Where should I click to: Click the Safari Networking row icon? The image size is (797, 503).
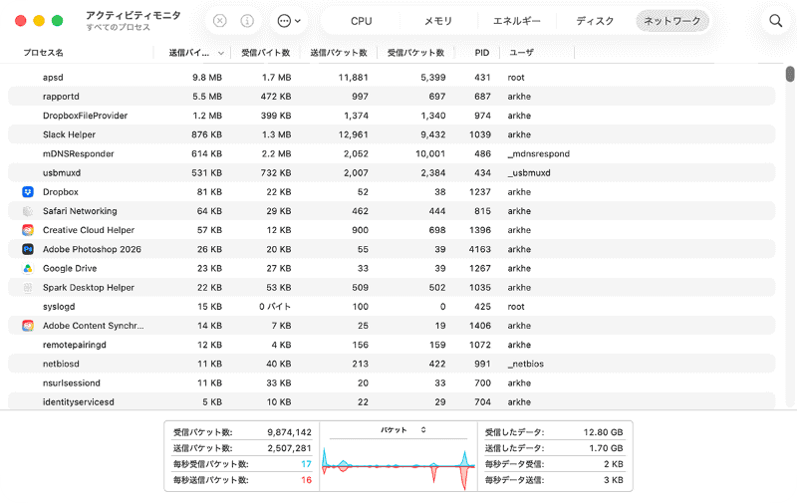tap(28, 211)
